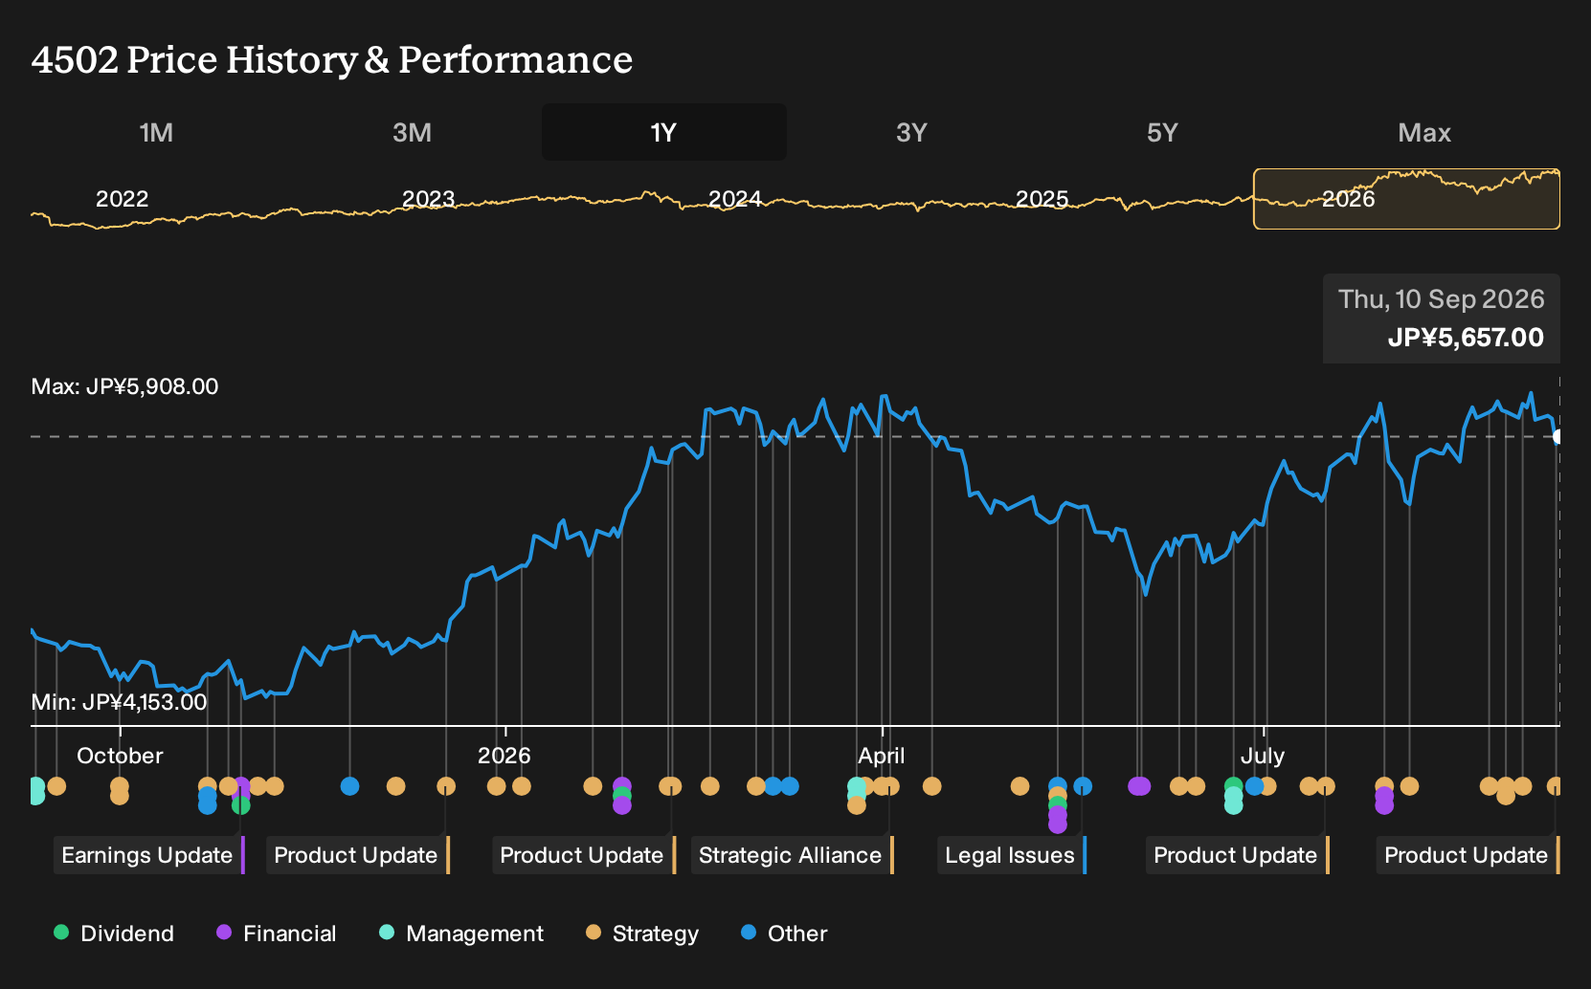Open the Legal Issues event label
The image size is (1591, 989).
tap(1012, 855)
